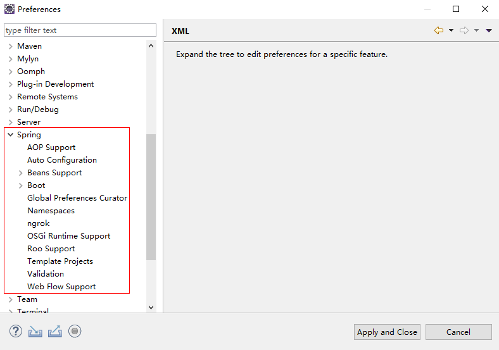
Task: Click the grey forward arrow icon
Action: (464, 30)
